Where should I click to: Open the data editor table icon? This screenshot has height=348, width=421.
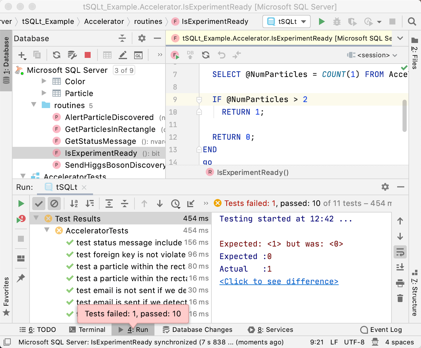pyautogui.click(x=107, y=55)
